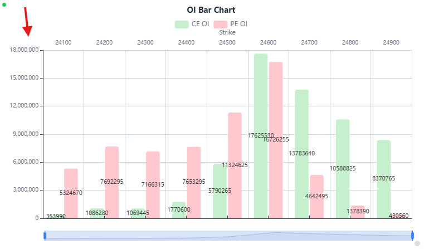The width and height of the screenshot is (424, 249).
Task: Select the CE OI bar at 24800
Action: pos(343,169)
